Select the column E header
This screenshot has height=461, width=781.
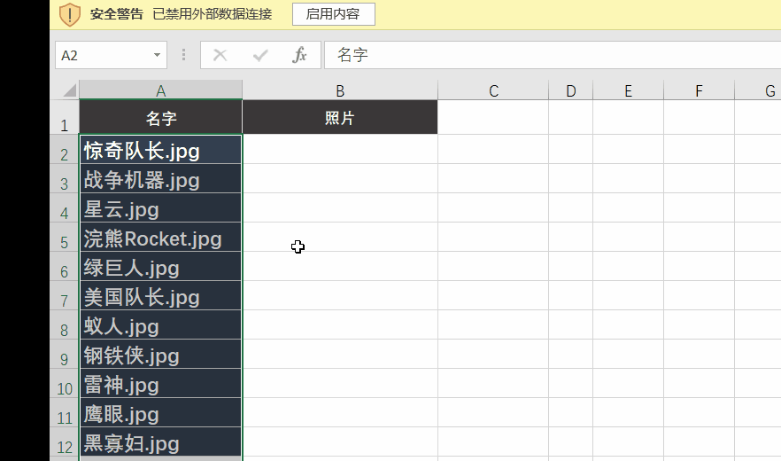point(628,90)
